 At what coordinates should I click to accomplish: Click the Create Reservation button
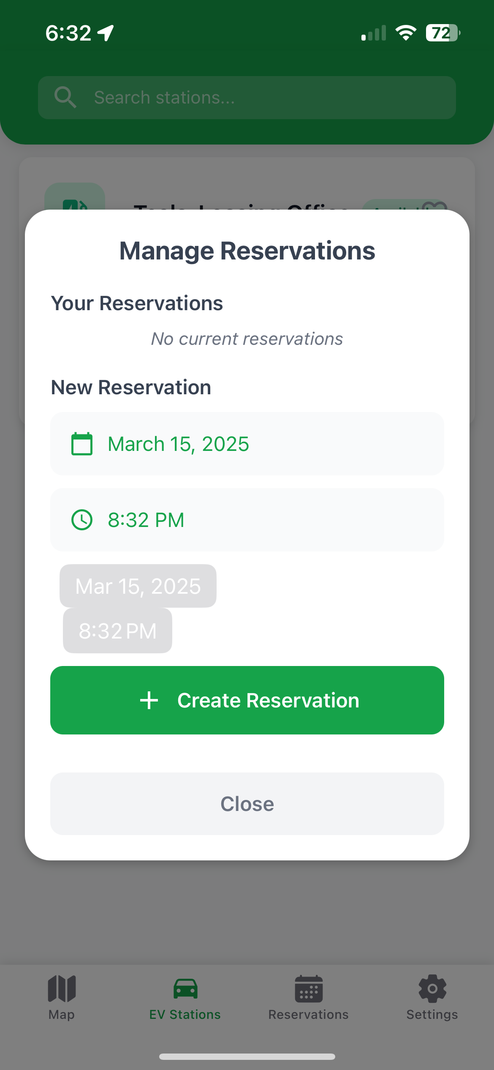(x=247, y=700)
